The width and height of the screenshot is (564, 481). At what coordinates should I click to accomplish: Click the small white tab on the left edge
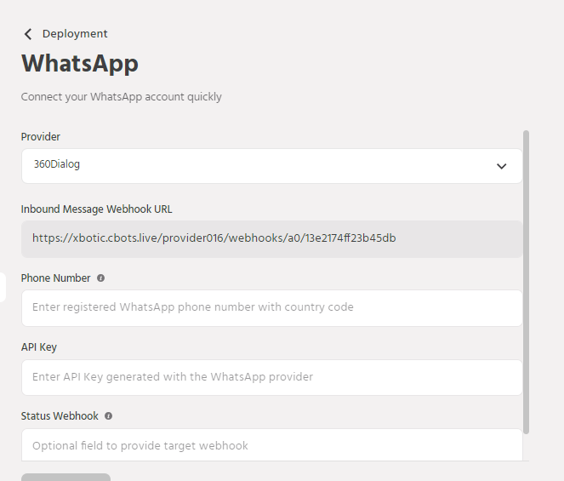coord(3,287)
